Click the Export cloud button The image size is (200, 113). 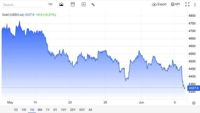tap(159, 4)
